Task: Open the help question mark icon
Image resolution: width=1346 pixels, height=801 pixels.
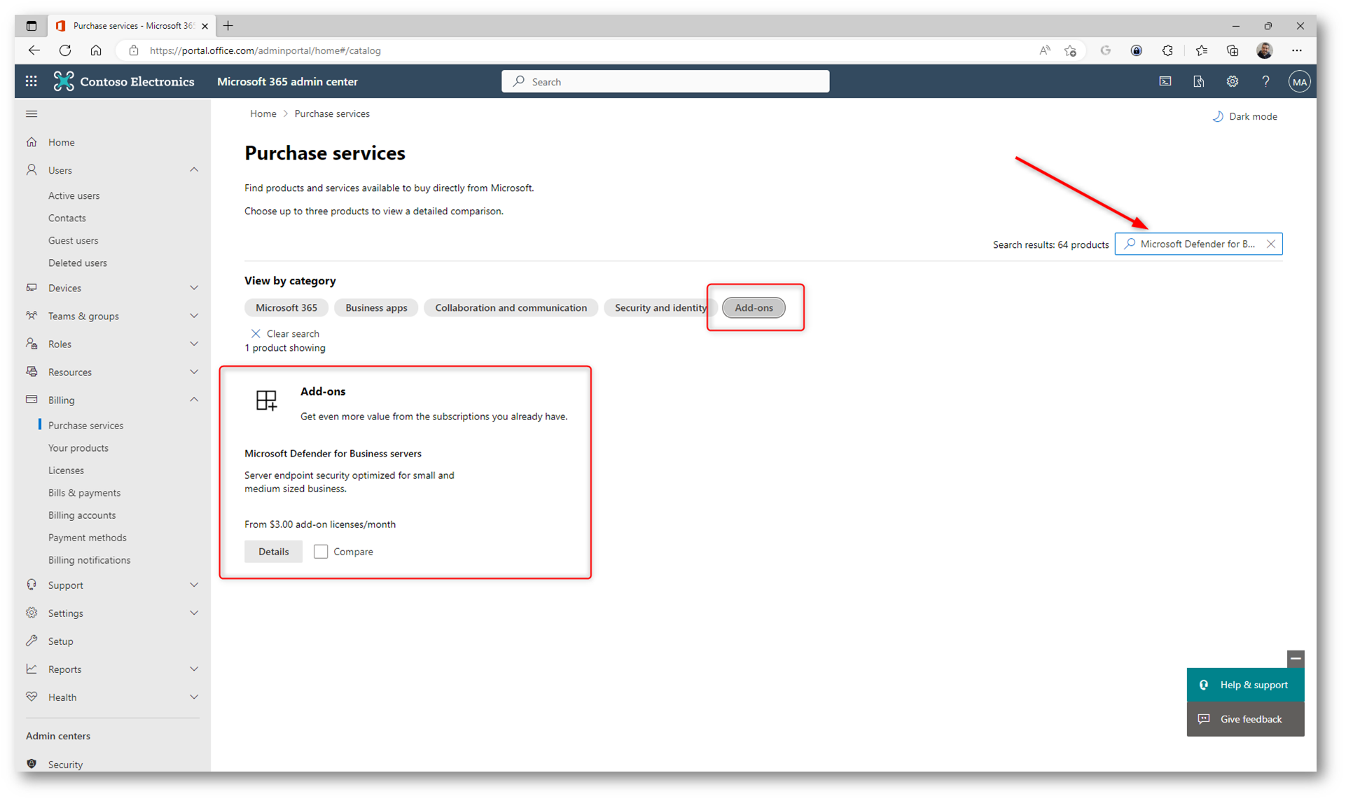Action: coord(1265,81)
